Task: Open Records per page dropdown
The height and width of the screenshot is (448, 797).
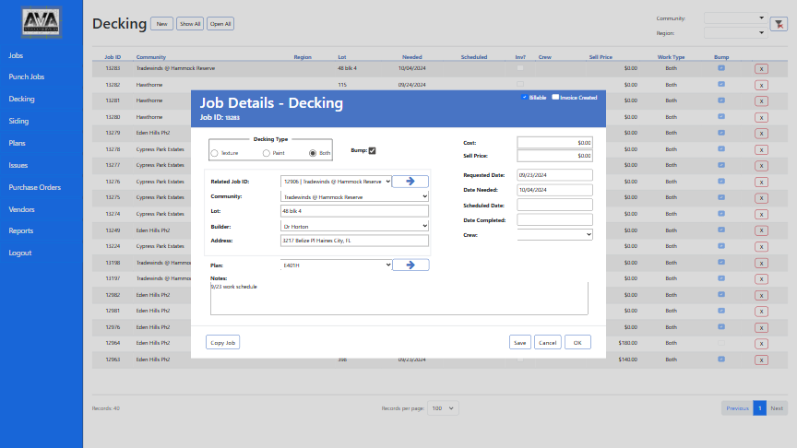Action: tap(442, 407)
